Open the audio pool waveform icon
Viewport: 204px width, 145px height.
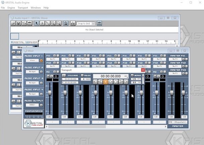[29, 23]
